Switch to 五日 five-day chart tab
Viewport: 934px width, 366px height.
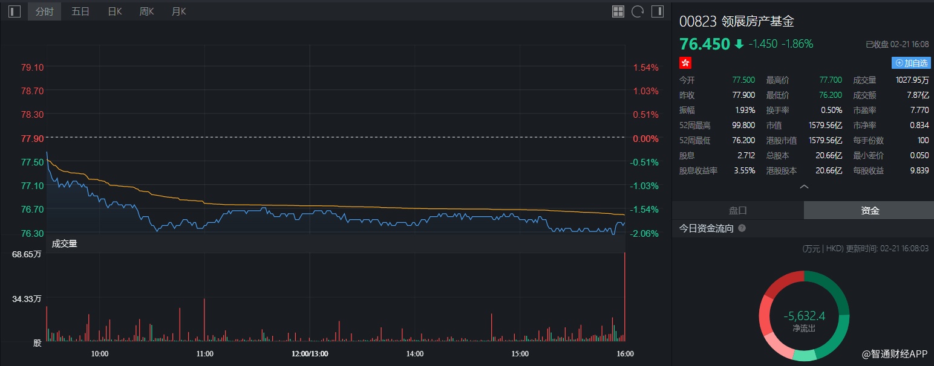pyautogui.click(x=80, y=11)
